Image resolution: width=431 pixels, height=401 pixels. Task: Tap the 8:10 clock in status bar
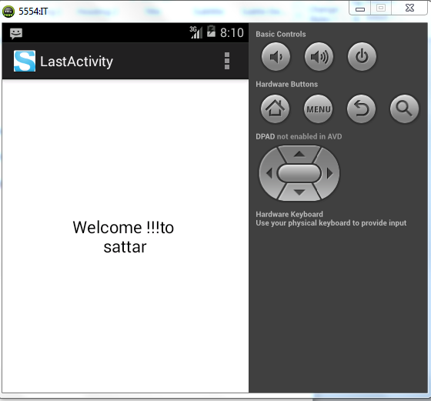click(x=232, y=32)
